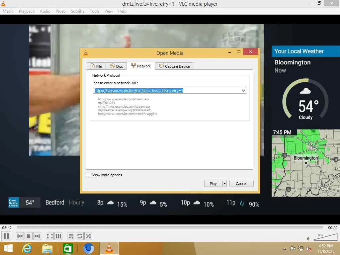The image size is (340, 255).
Task: Go to previous media in playlist
Action: point(20,236)
